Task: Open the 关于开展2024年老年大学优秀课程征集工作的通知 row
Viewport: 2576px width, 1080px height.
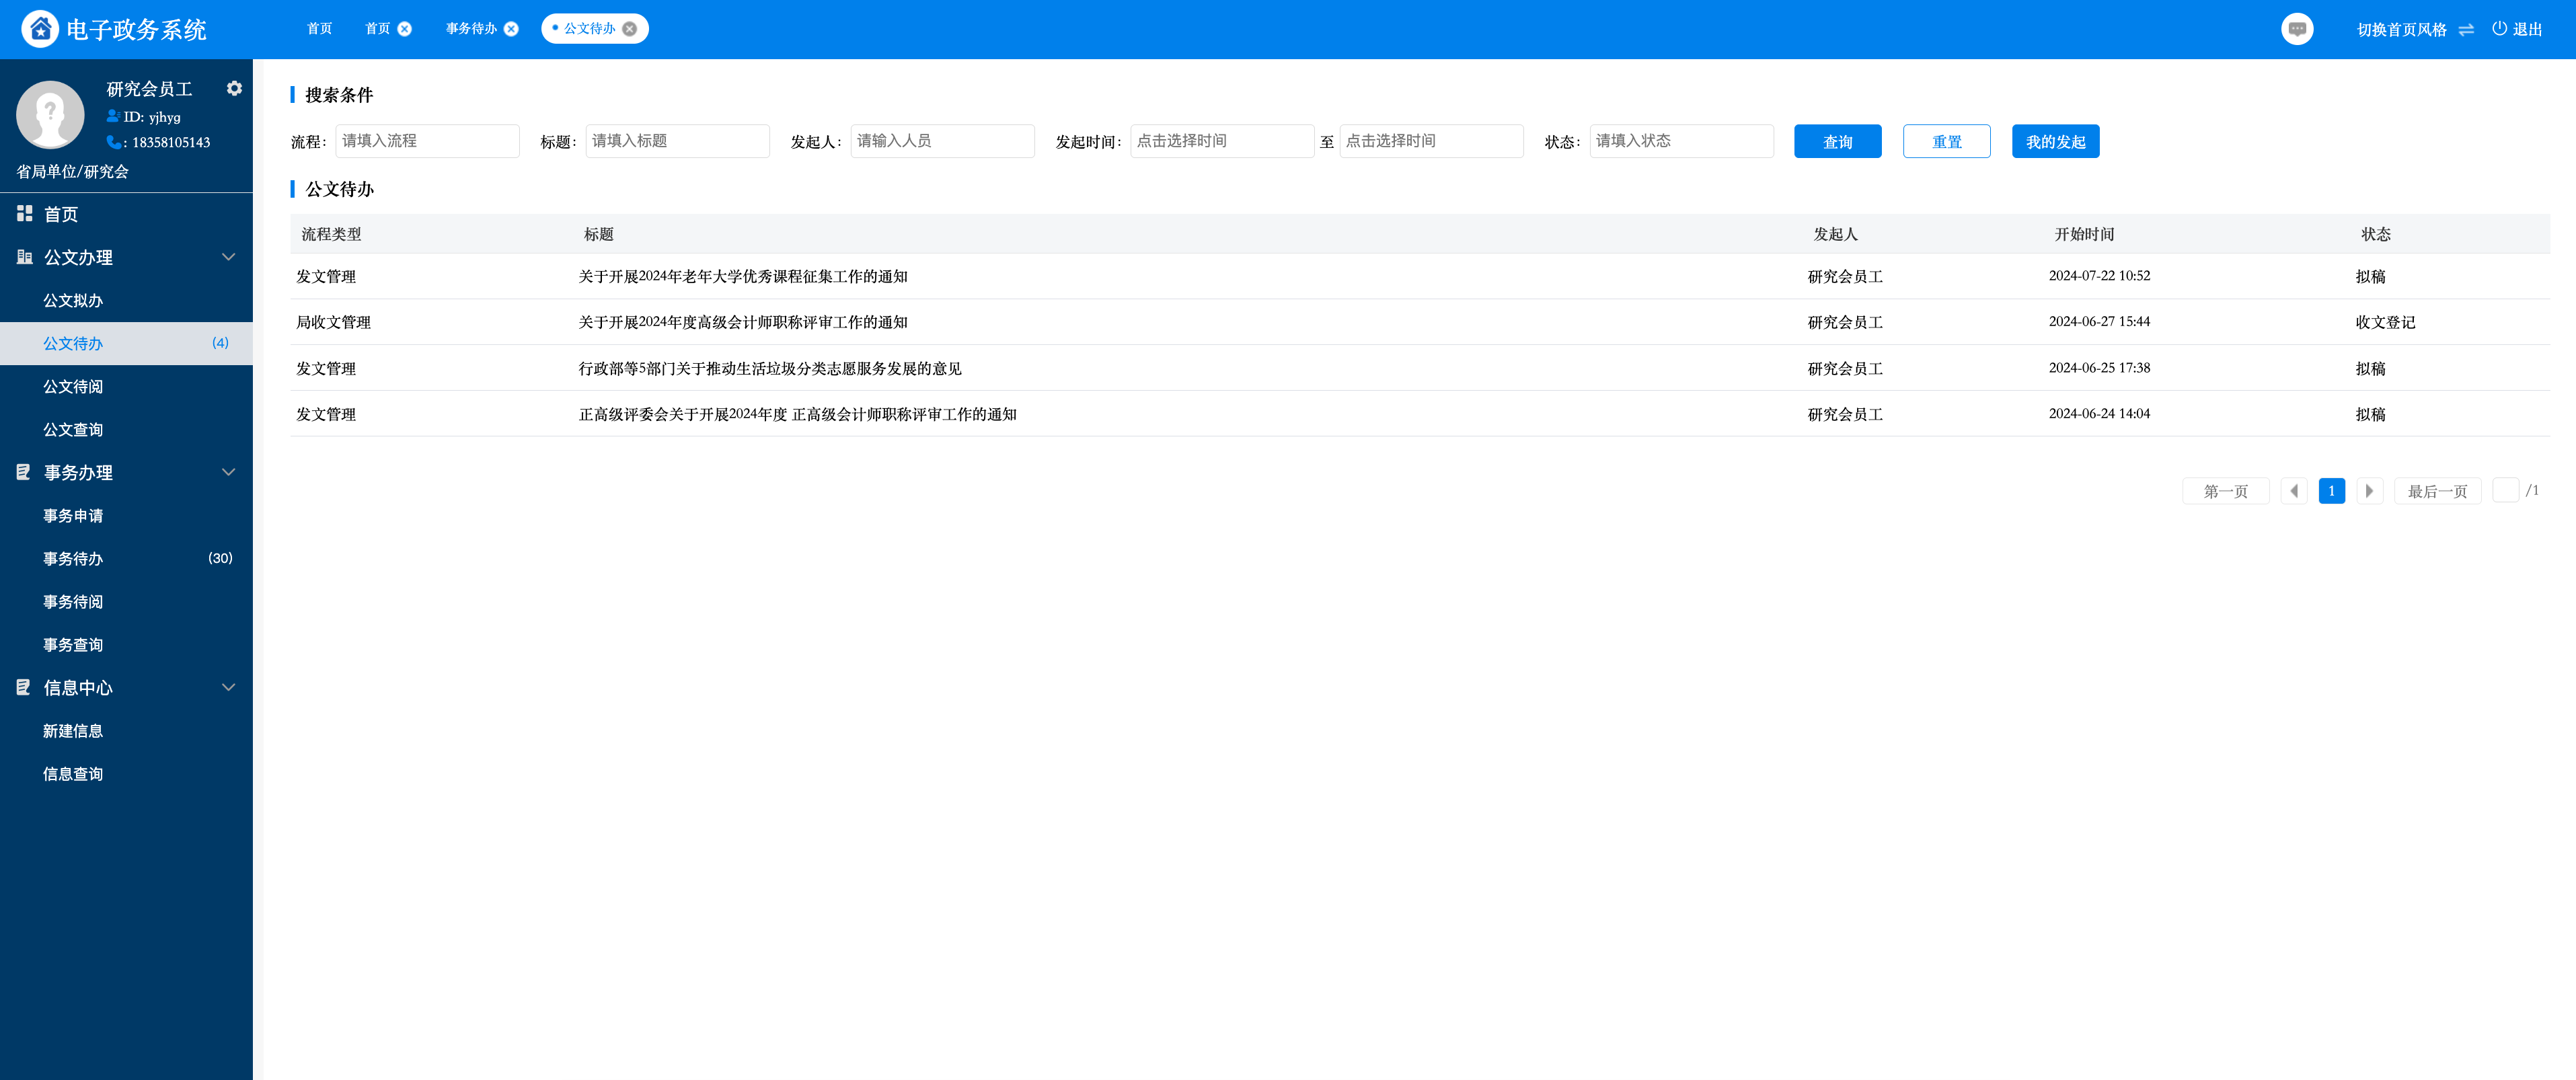Action: click(x=743, y=276)
